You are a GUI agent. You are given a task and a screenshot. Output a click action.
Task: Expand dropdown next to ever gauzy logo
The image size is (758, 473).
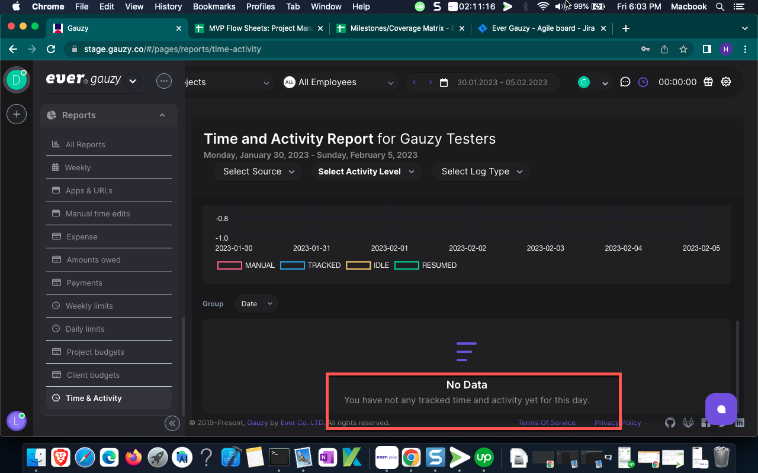pos(133,81)
